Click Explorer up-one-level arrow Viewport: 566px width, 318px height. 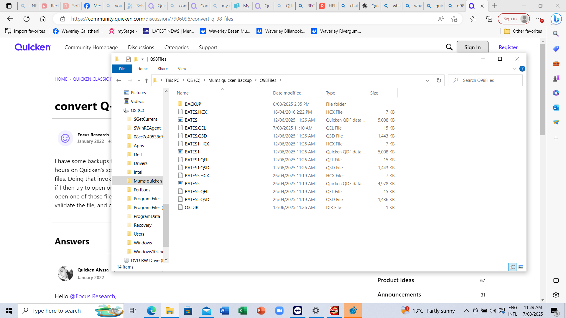[147, 80]
